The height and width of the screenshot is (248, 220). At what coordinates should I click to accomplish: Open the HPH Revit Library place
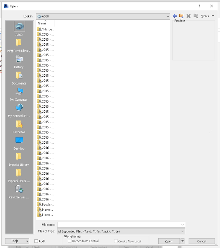(x=19, y=43)
